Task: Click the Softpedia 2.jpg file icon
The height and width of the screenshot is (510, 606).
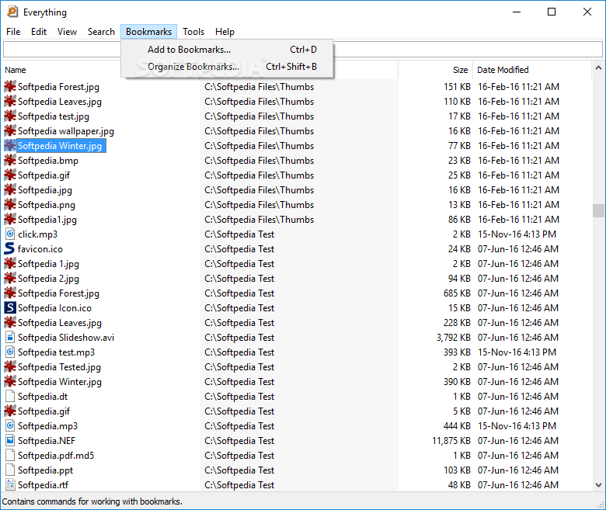Action: pos(10,279)
